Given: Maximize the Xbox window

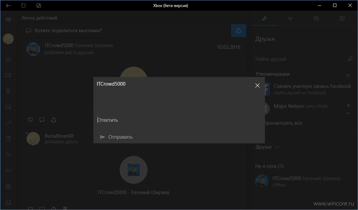Looking at the screenshot, I should (335, 5).
